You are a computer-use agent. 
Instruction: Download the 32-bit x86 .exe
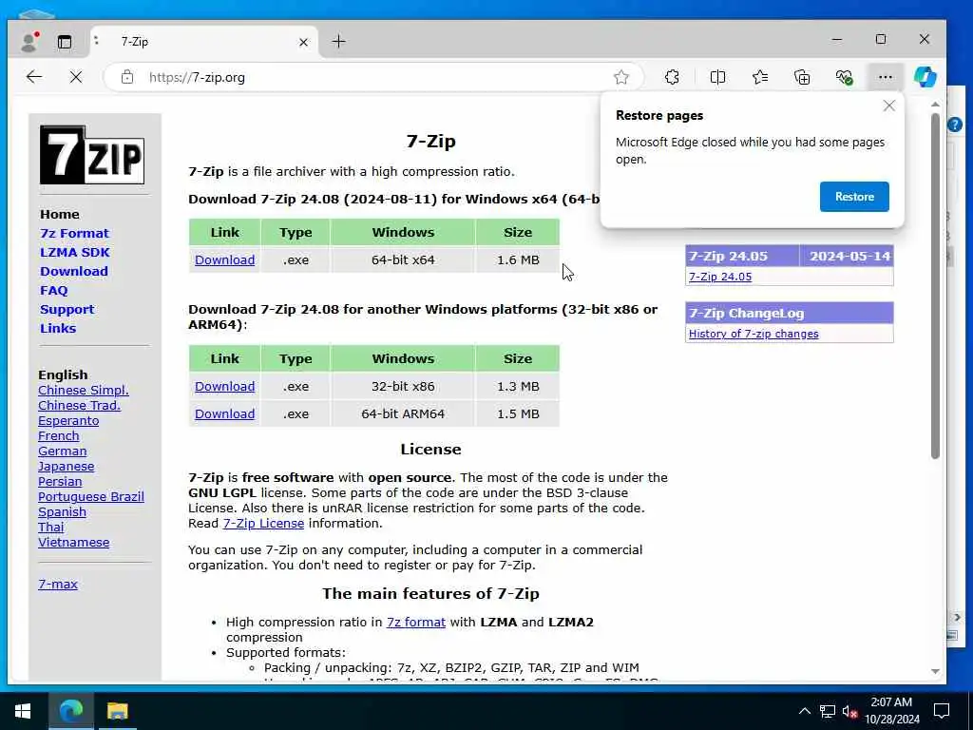224,386
